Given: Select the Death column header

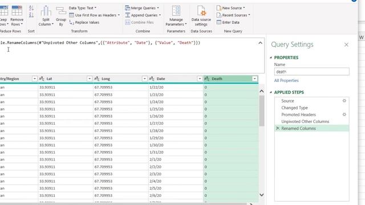Looking at the screenshot, I should [230, 79].
